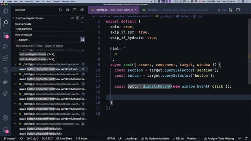The height and width of the screenshot is (141, 251).
Task: Collapse the component-bi... _config.js result group
Action: click(x=15, y=124)
